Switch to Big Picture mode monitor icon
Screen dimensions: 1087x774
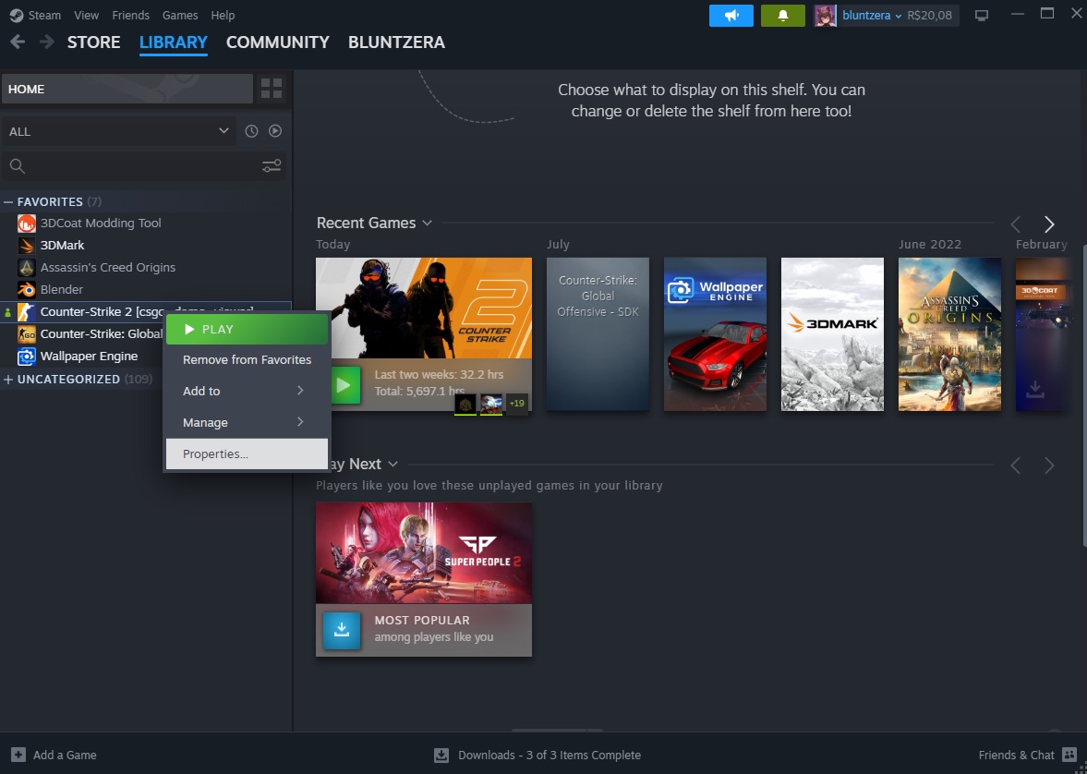pyautogui.click(x=982, y=16)
